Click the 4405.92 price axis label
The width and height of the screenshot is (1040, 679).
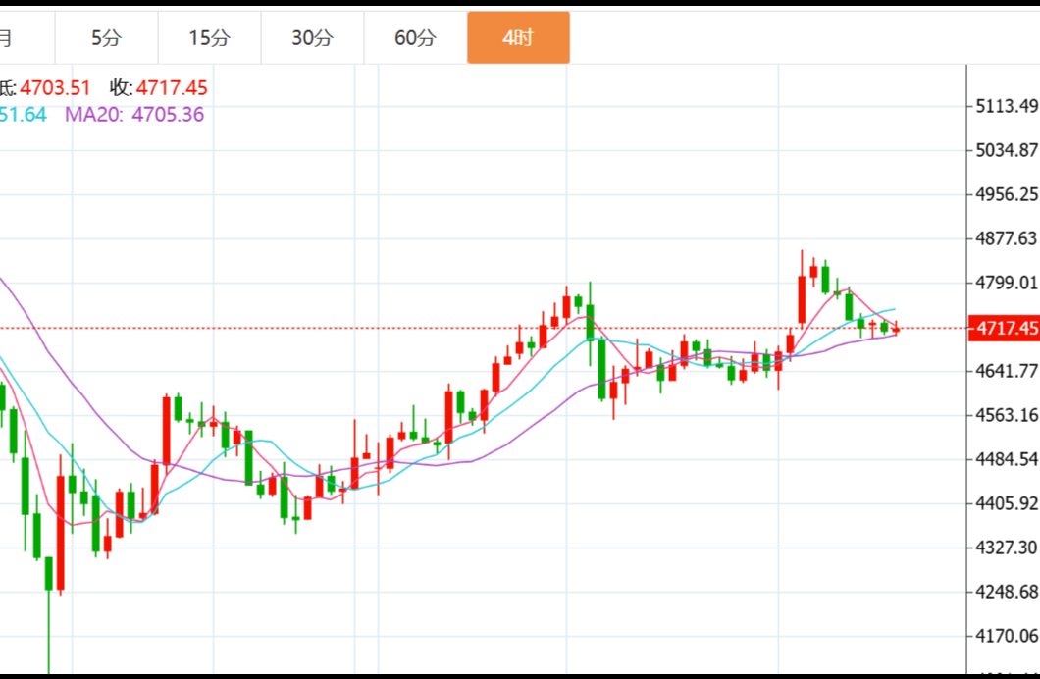[x=1007, y=503]
